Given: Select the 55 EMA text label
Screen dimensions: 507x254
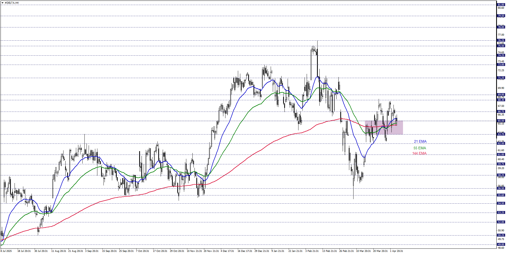Looking at the screenshot, I should (420, 148).
